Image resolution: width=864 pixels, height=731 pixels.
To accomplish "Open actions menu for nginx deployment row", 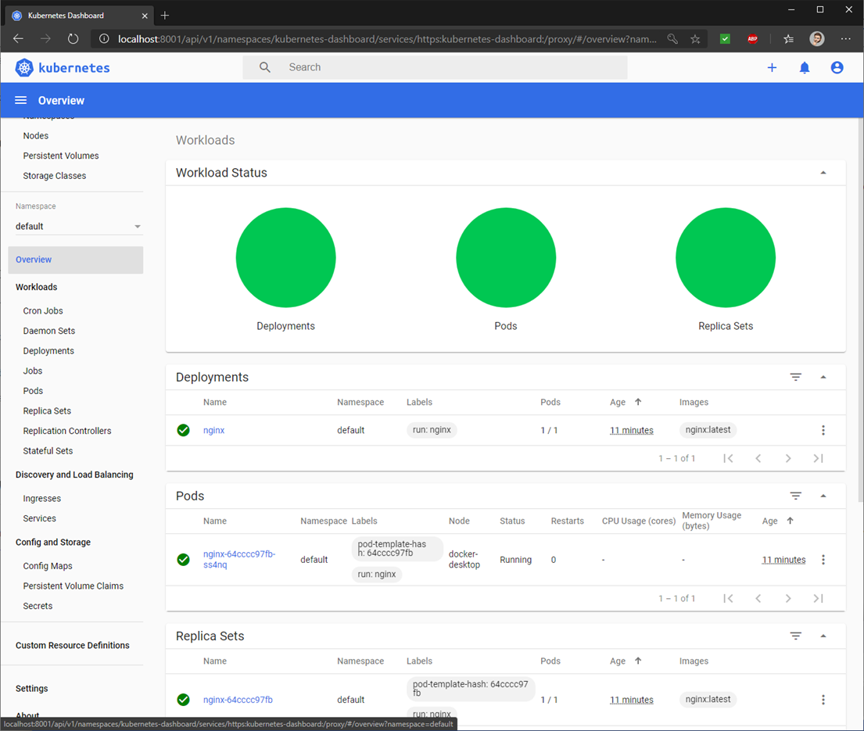I will 823,430.
